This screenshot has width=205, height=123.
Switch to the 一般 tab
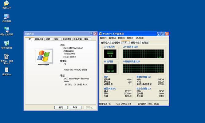click(x=30, y=39)
